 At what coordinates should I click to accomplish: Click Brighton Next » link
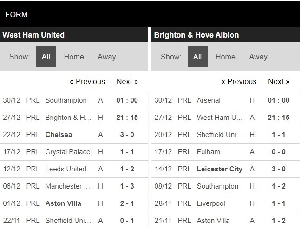279,81
